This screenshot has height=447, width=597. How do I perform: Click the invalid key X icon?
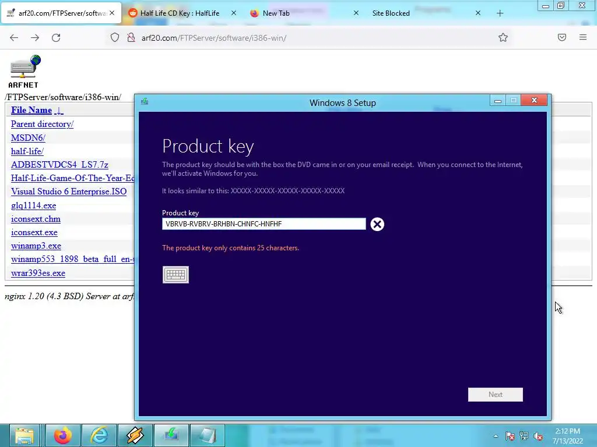tap(377, 224)
